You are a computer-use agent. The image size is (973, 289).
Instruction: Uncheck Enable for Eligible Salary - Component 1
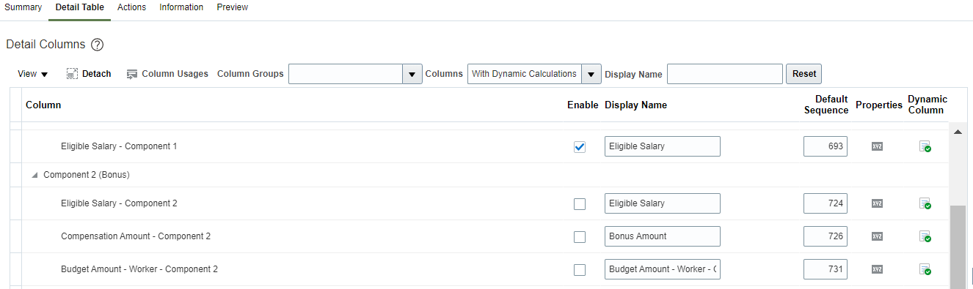pos(580,147)
